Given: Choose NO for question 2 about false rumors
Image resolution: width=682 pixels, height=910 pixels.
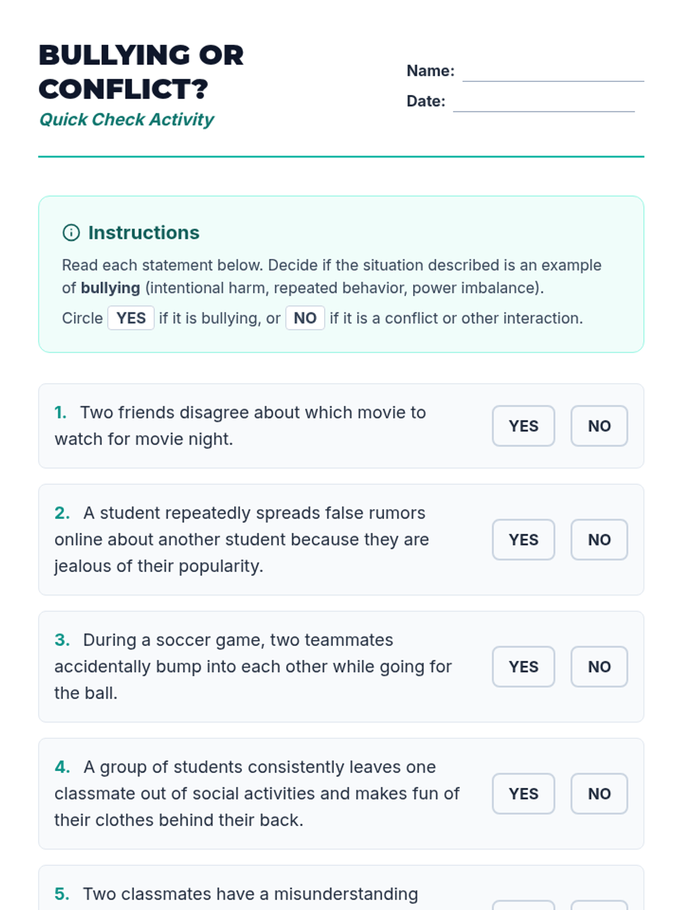Looking at the screenshot, I should (x=599, y=540).
